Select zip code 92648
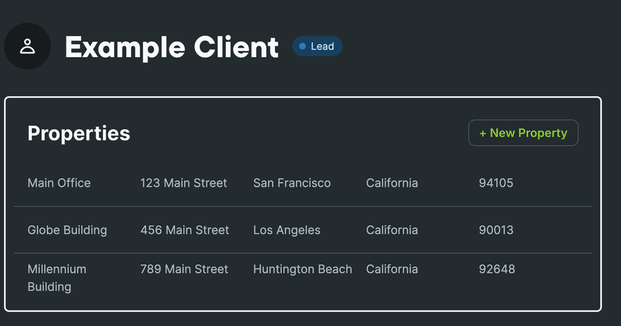 tap(497, 269)
